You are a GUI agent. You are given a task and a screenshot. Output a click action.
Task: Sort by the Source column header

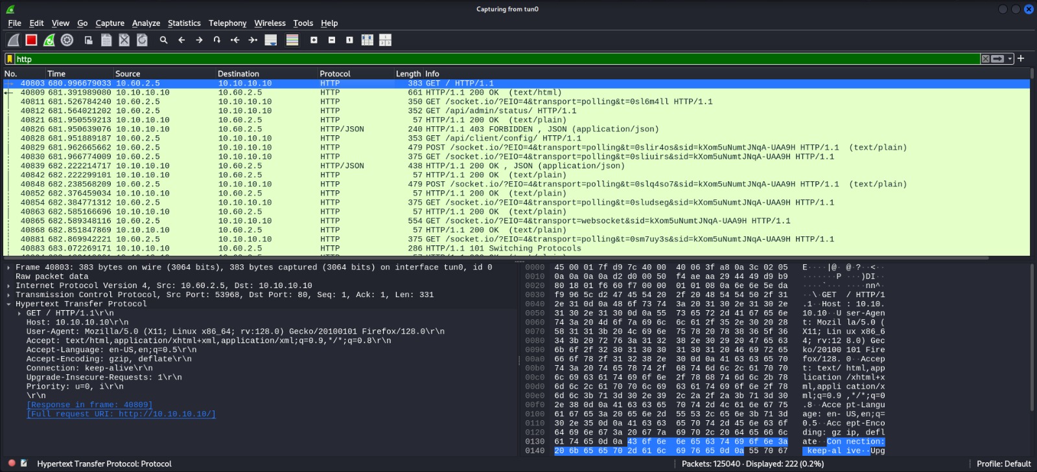(x=164, y=74)
